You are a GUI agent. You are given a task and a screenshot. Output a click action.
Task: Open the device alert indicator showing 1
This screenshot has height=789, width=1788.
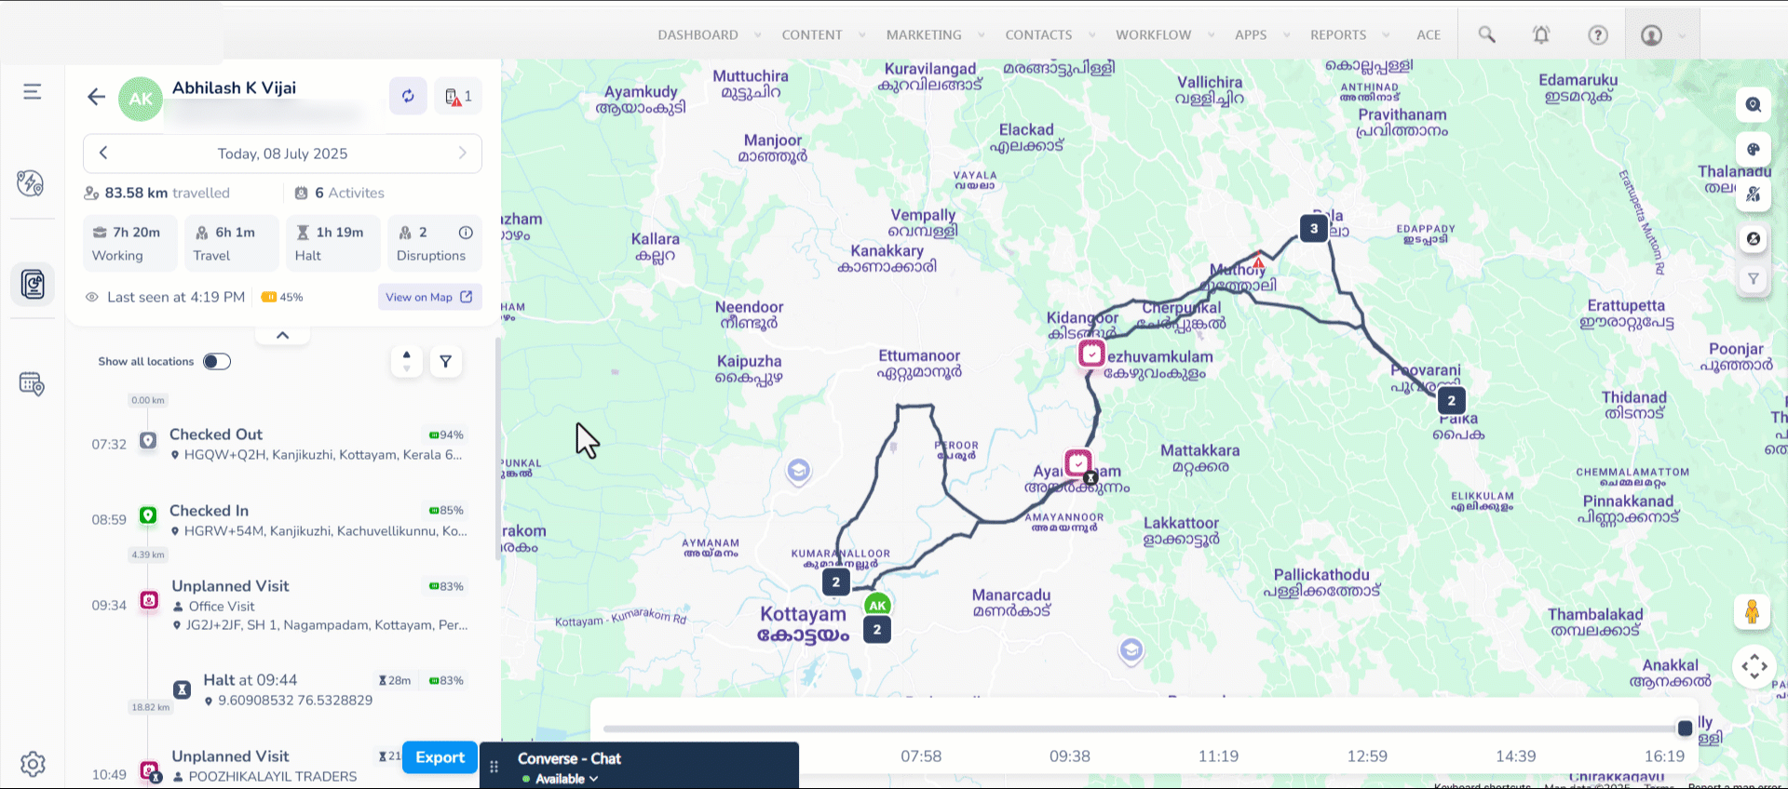tap(458, 96)
